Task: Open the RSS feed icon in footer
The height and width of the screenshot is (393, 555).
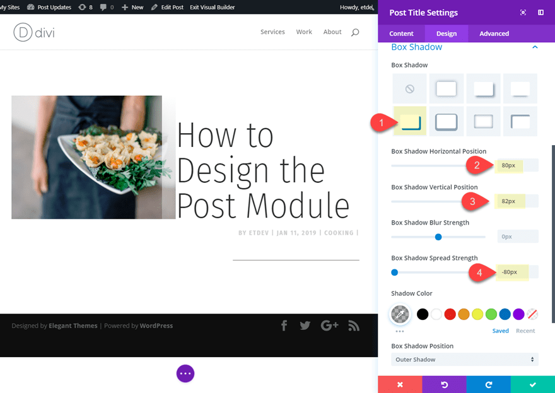Action: coord(354,326)
